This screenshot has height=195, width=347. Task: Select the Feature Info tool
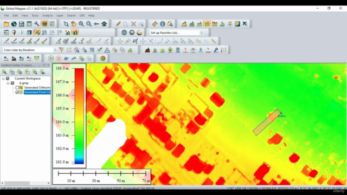pos(163,24)
